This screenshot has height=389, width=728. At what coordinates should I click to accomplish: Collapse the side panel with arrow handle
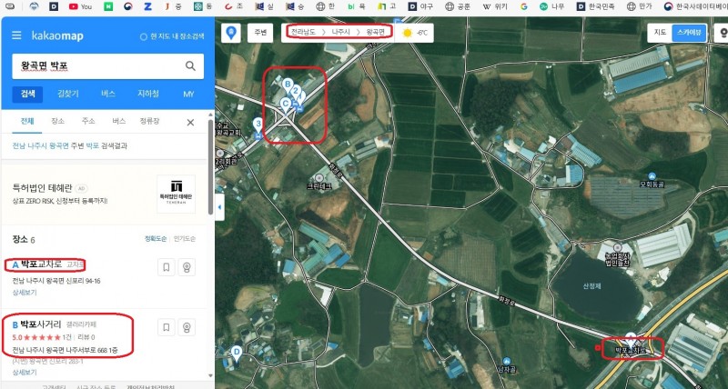pyautogui.click(x=218, y=208)
